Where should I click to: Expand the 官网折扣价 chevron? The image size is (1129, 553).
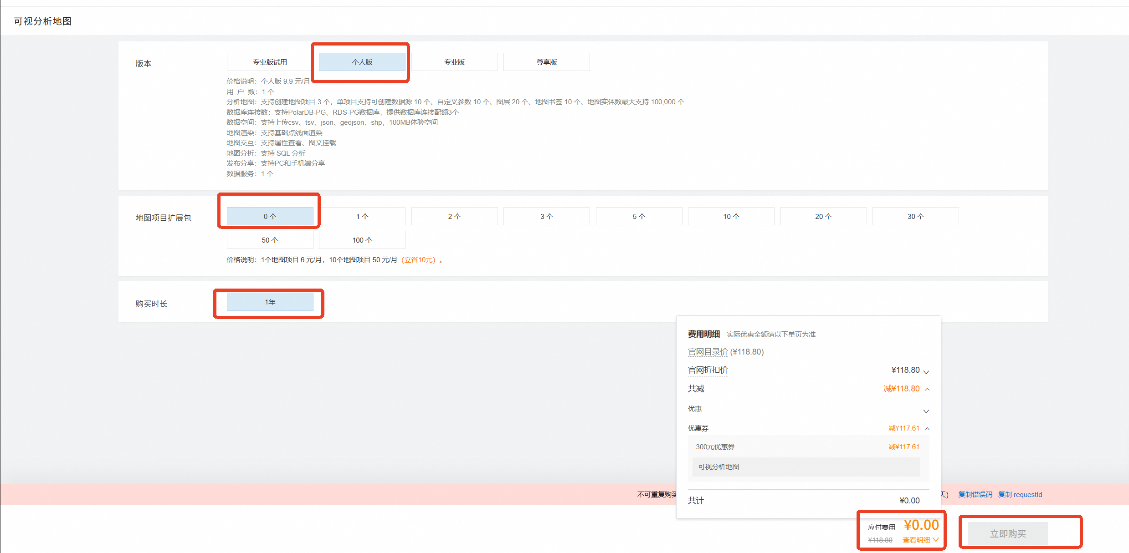[x=926, y=371]
